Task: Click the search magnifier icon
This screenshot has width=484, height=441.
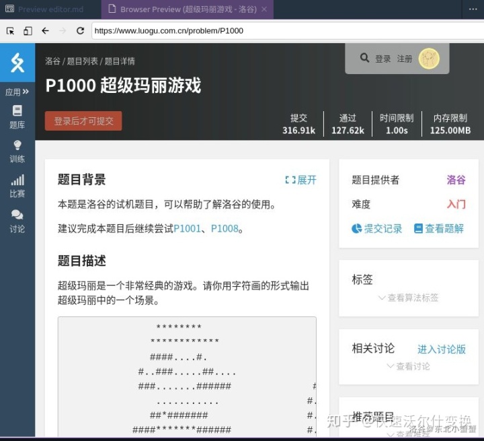Action: coord(364,58)
